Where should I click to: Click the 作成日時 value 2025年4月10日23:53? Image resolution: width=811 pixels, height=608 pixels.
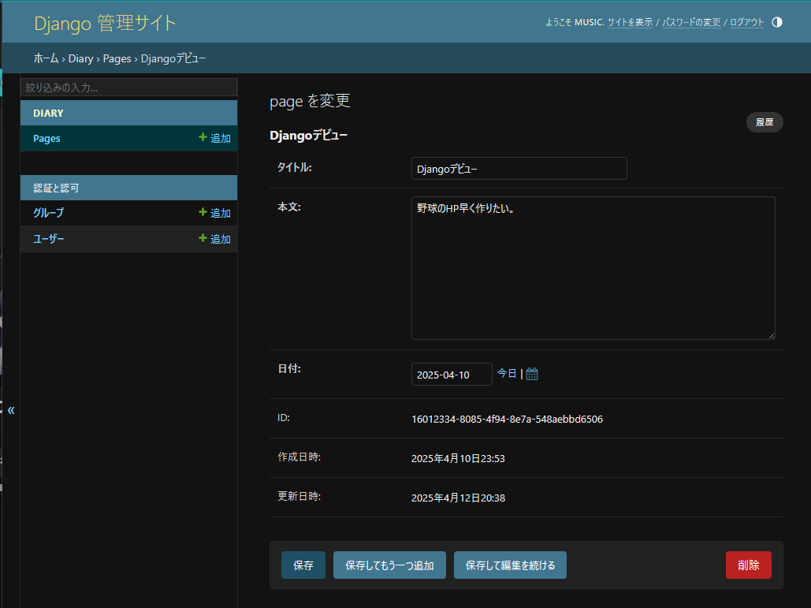(x=458, y=458)
